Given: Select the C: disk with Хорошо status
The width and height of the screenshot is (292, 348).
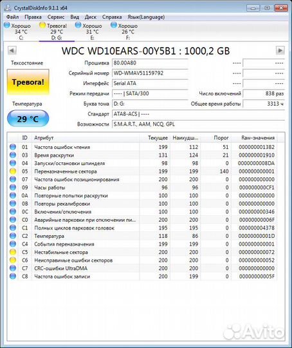Looking at the screenshot, I should point(18,32).
